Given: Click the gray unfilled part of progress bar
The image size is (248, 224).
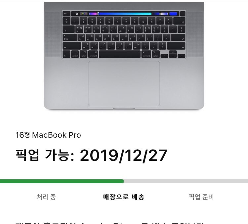Looking at the screenshot, I should 186,181.
